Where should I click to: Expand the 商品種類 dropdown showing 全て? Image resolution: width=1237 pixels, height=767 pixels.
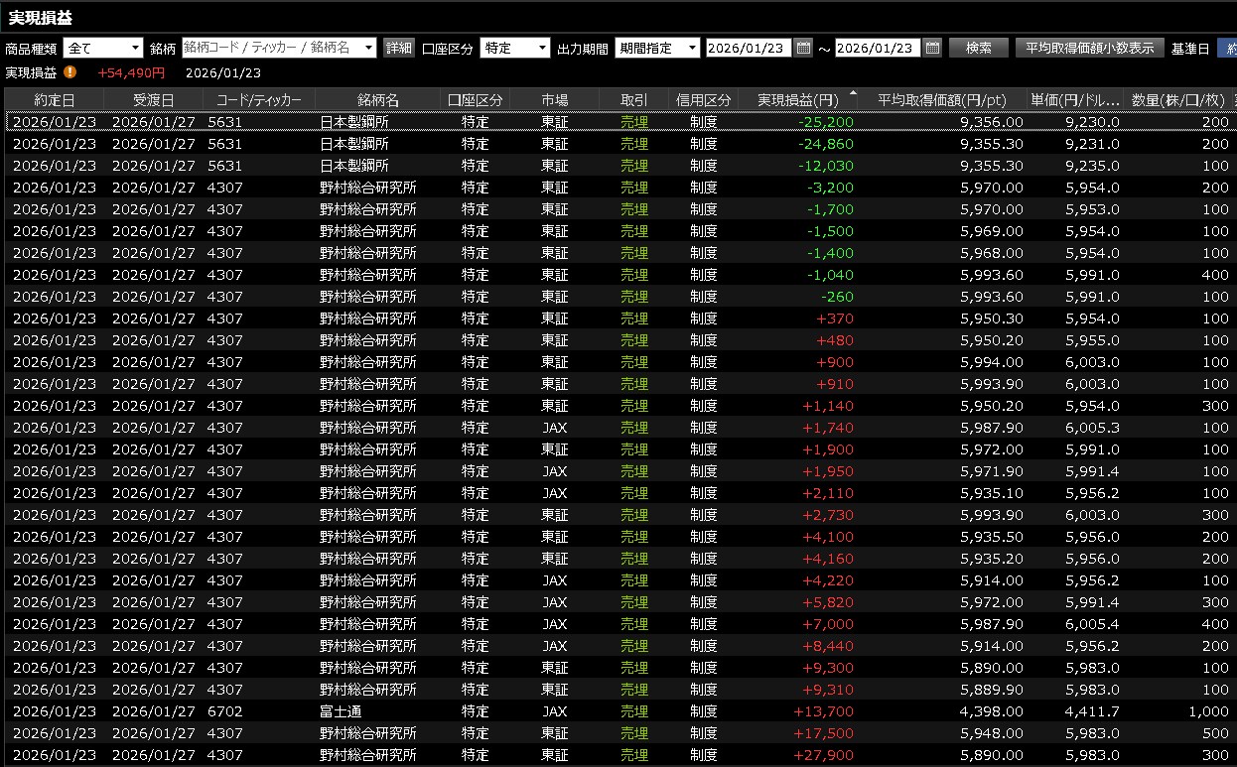tap(135, 48)
